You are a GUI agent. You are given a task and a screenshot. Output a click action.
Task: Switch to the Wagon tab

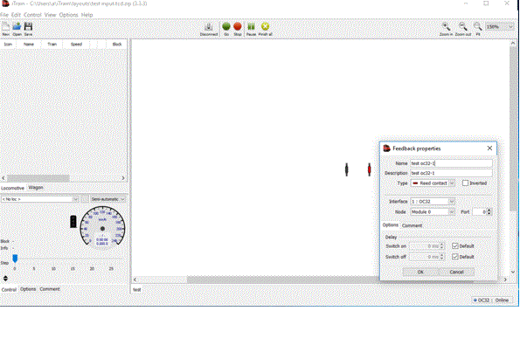pos(36,187)
